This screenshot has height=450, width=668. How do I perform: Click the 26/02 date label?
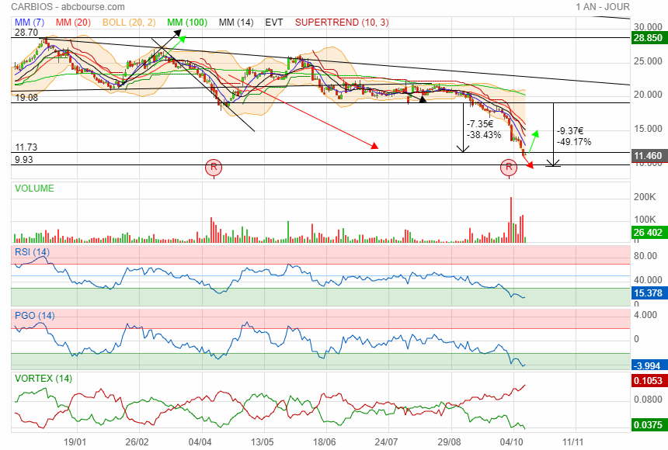[x=137, y=442]
